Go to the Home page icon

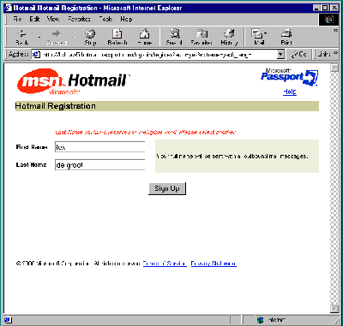[145, 37]
